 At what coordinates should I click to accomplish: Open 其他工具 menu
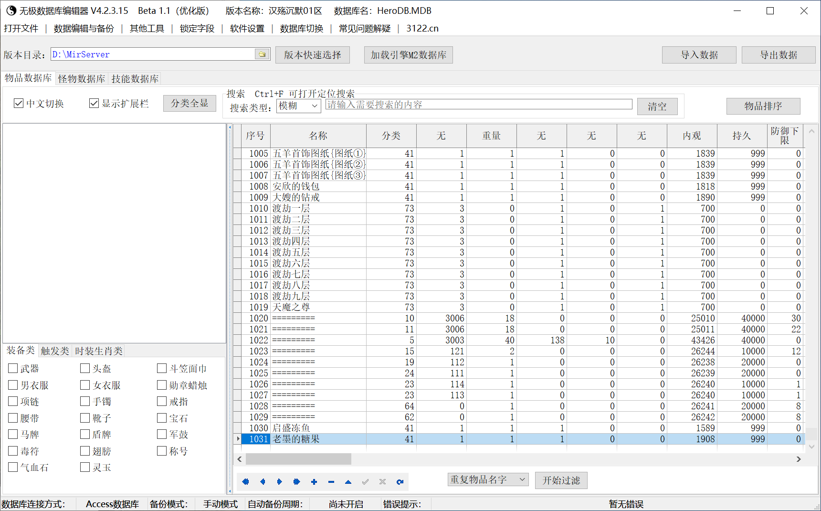[x=147, y=29]
